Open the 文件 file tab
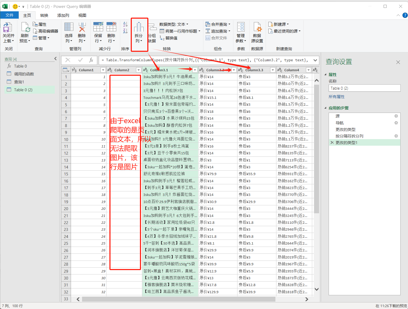The height and width of the screenshot is (309, 408). [9, 15]
